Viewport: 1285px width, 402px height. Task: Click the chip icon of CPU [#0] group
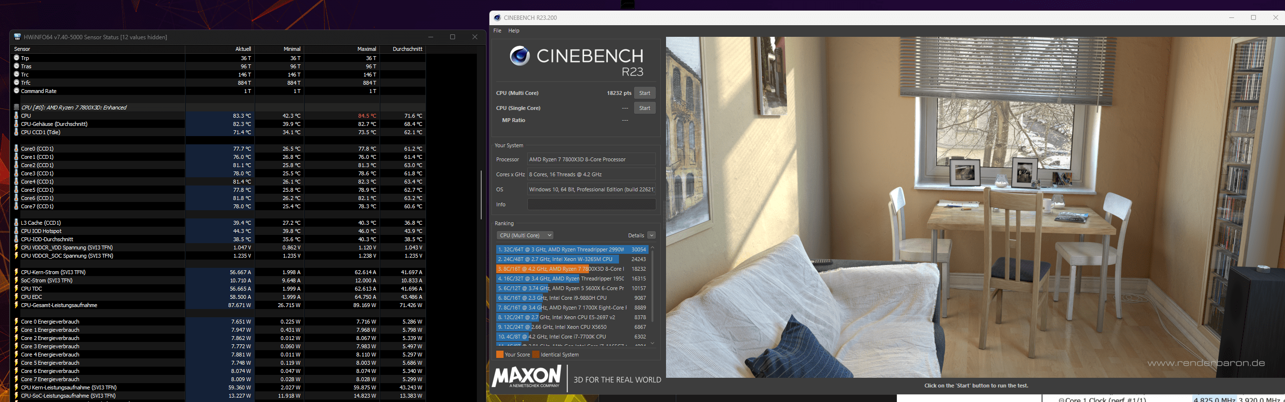coord(16,107)
